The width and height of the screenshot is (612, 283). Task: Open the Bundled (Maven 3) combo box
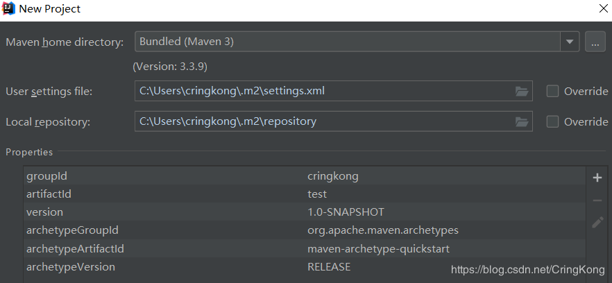[347, 42]
